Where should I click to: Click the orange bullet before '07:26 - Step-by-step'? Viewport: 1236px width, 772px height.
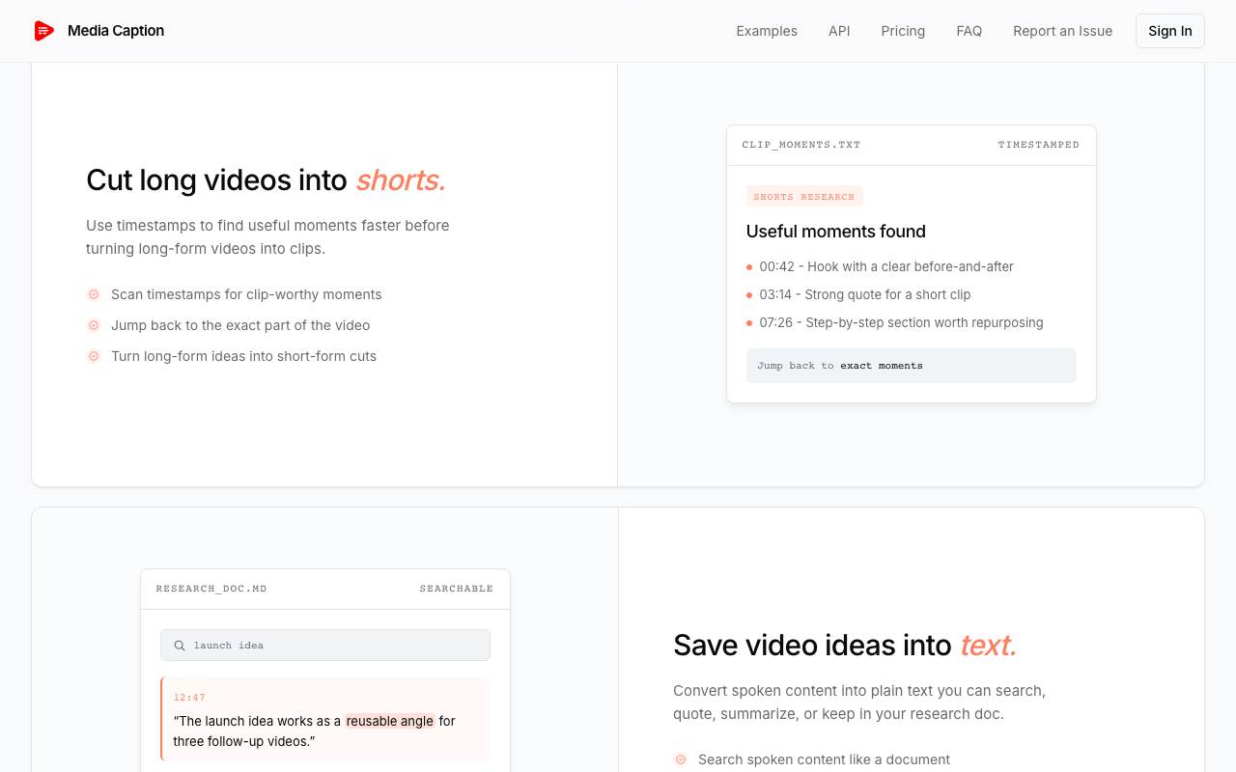click(749, 323)
